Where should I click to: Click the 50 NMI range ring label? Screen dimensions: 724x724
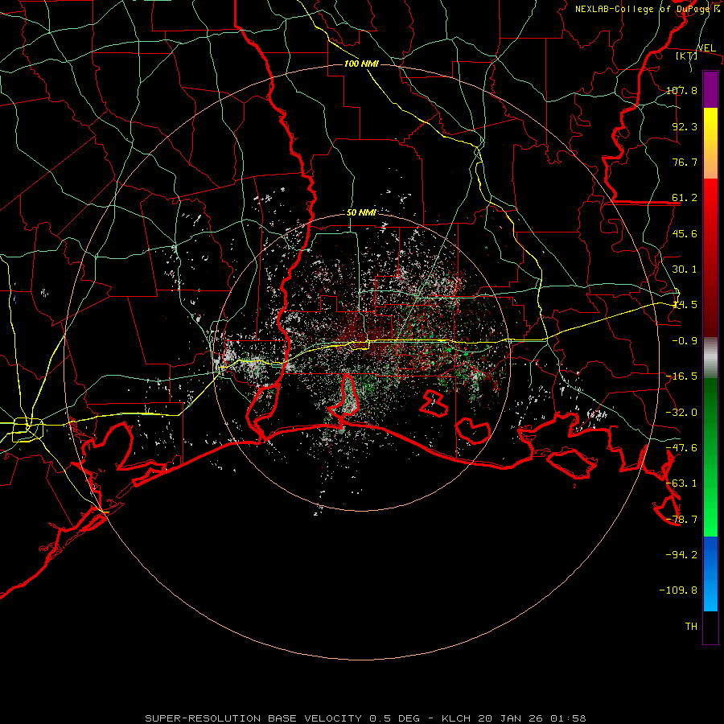[361, 212]
